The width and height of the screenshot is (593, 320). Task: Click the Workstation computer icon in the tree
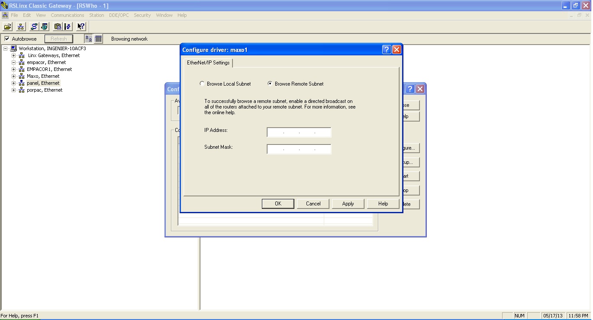13,48
